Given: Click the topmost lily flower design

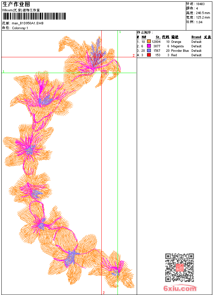Looking at the screenshot, I should point(89,61).
